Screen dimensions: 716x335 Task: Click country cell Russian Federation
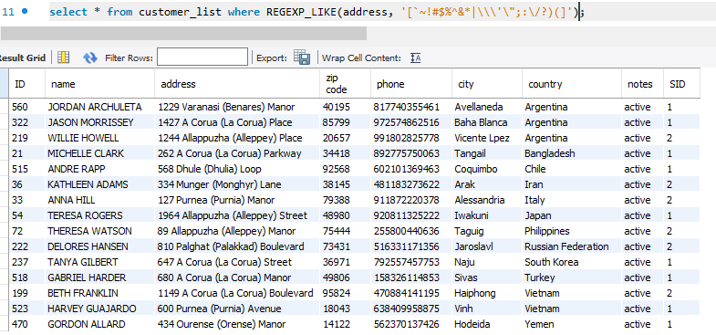(x=566, y=246)
